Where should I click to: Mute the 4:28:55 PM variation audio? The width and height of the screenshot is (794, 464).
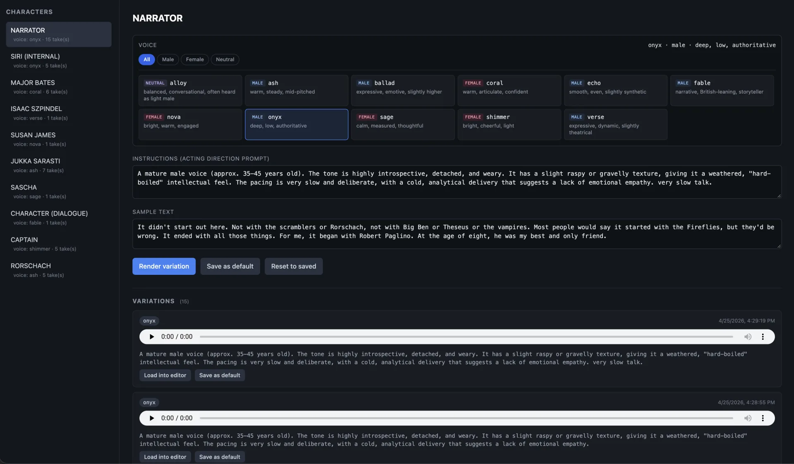pyautogui.click(x=748, y=418)
